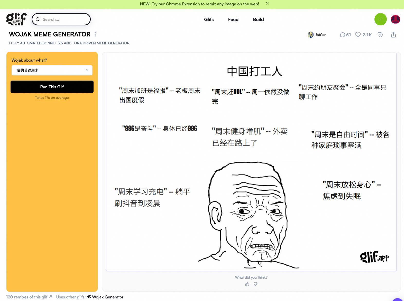Click the generated Wojak meme image
The width and height of the screenshot is (404, 301).
coord(251,162)
